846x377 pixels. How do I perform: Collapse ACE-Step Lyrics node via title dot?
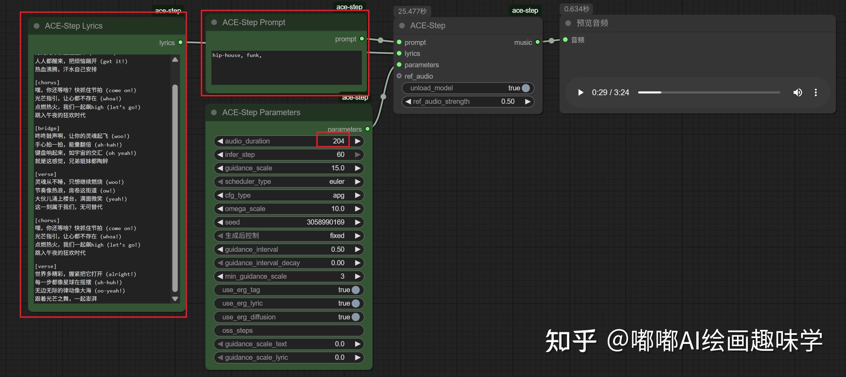click(37, 26)
